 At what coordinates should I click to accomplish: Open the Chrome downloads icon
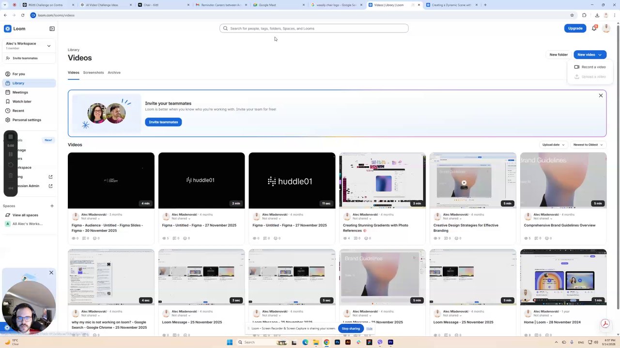click(597, 15)
